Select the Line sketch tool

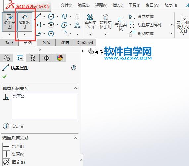[x=38, y=17]
